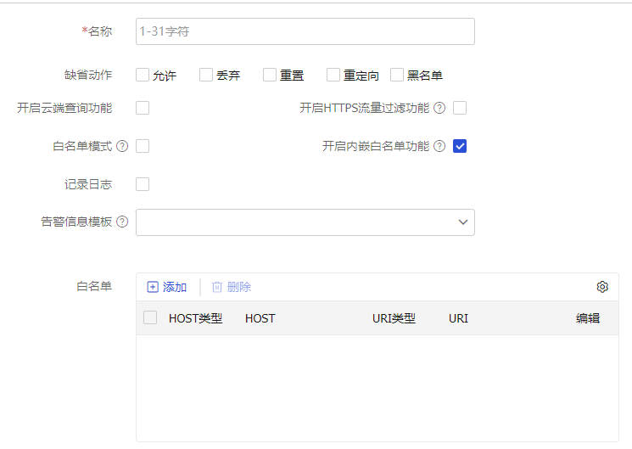Click help icon beside 开启HTTPS流量过滤功能
632x449 pixels.
(x=439, y=108)
